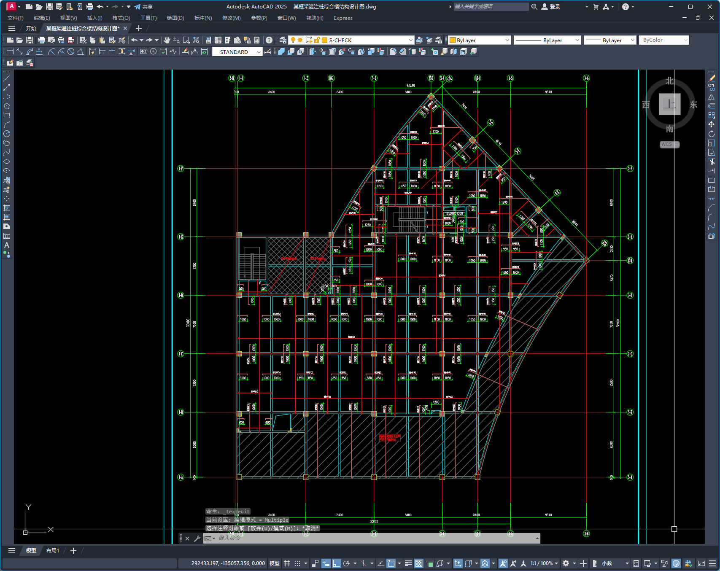Click the Linear dimension tool
Screen dimensions: 720x571
pyautogui.click(x=10, y=51)
